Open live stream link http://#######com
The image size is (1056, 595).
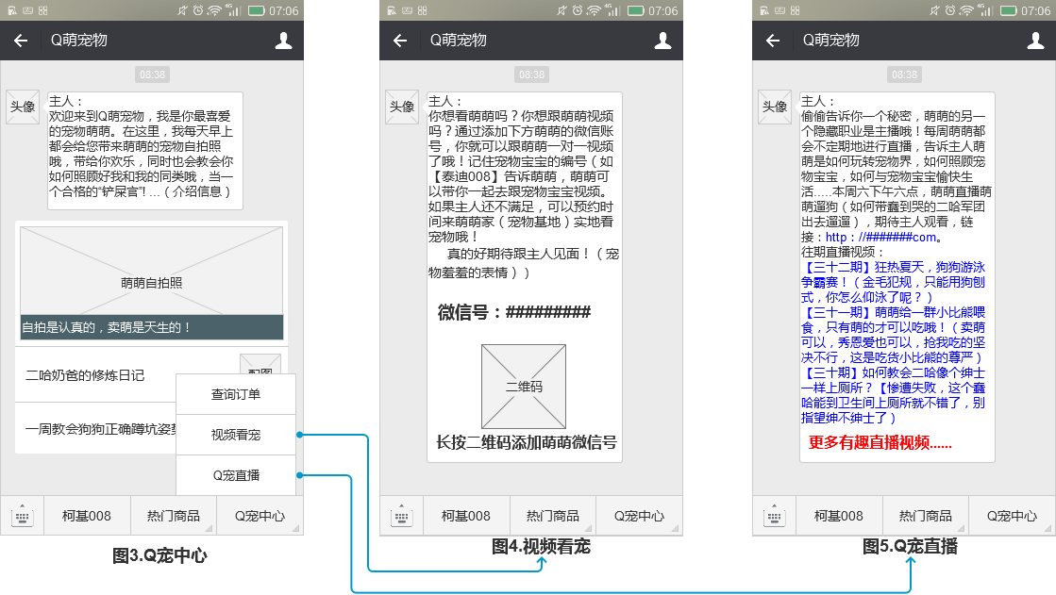[x=881, y=237]
